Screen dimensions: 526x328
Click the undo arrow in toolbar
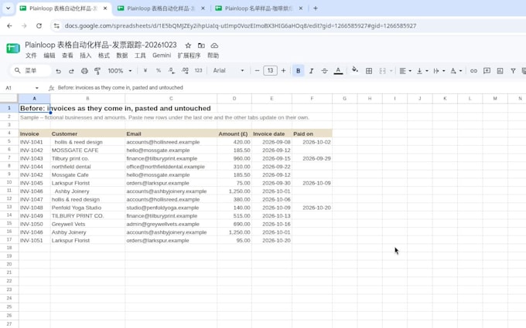point(58,71)
